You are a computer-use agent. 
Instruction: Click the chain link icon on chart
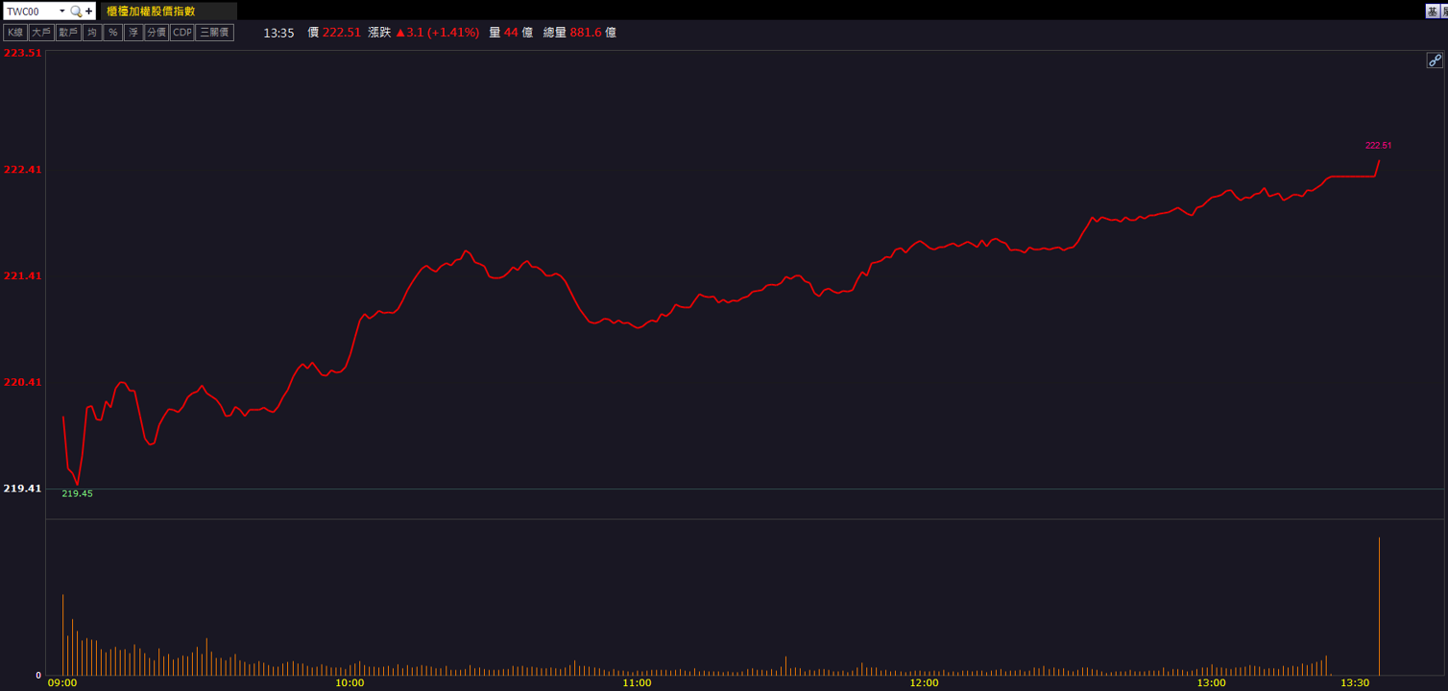(1435, 60)
